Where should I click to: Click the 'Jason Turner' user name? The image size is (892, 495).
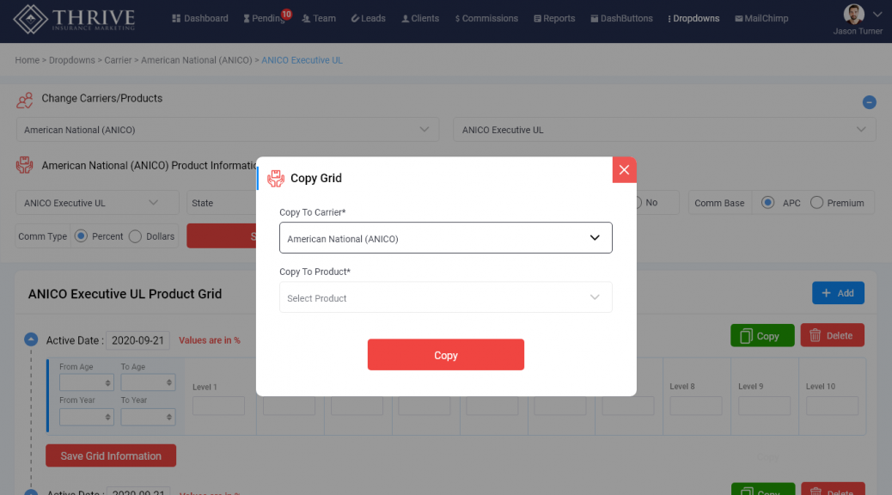[858, 31]
